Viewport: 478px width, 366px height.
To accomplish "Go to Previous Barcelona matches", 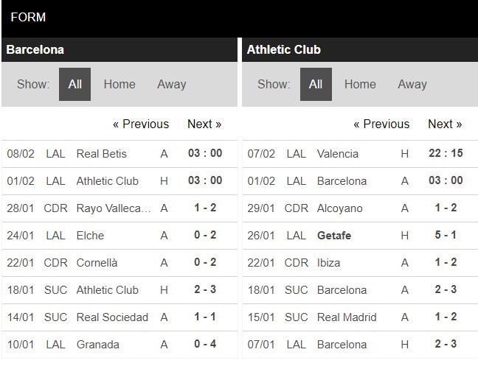I will (140, 124).
